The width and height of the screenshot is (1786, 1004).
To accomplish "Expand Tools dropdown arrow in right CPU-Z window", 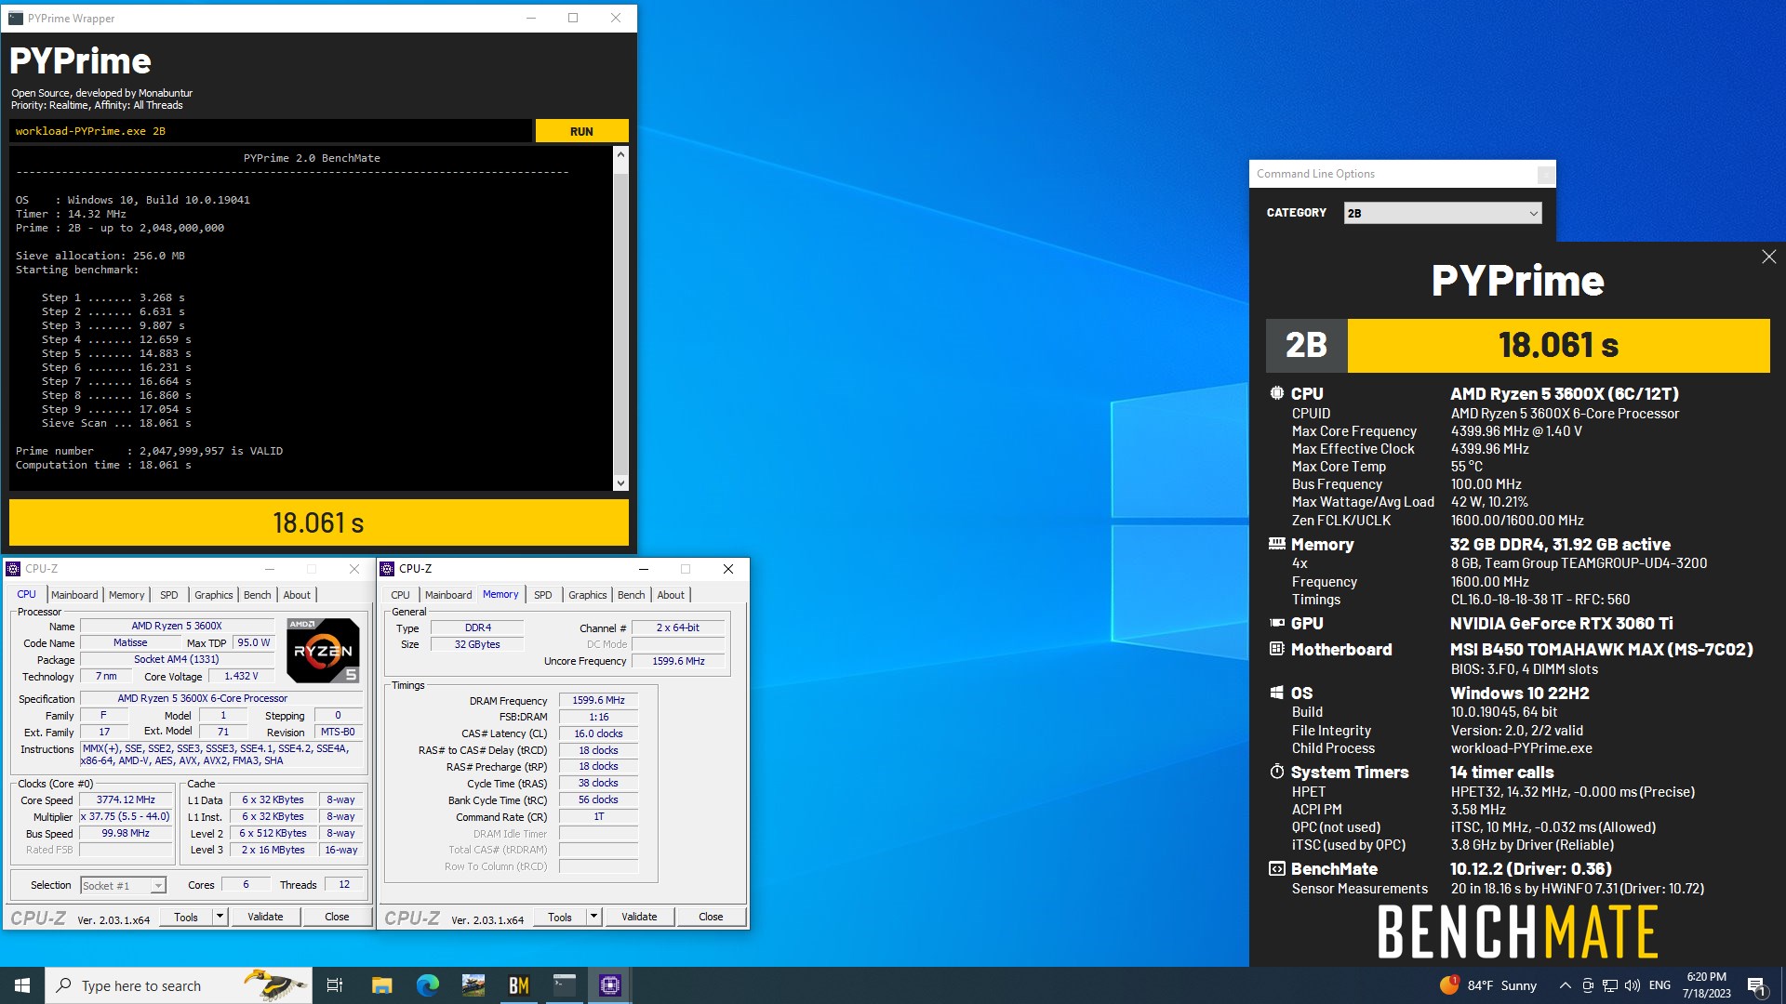I will tap(594, 918).
